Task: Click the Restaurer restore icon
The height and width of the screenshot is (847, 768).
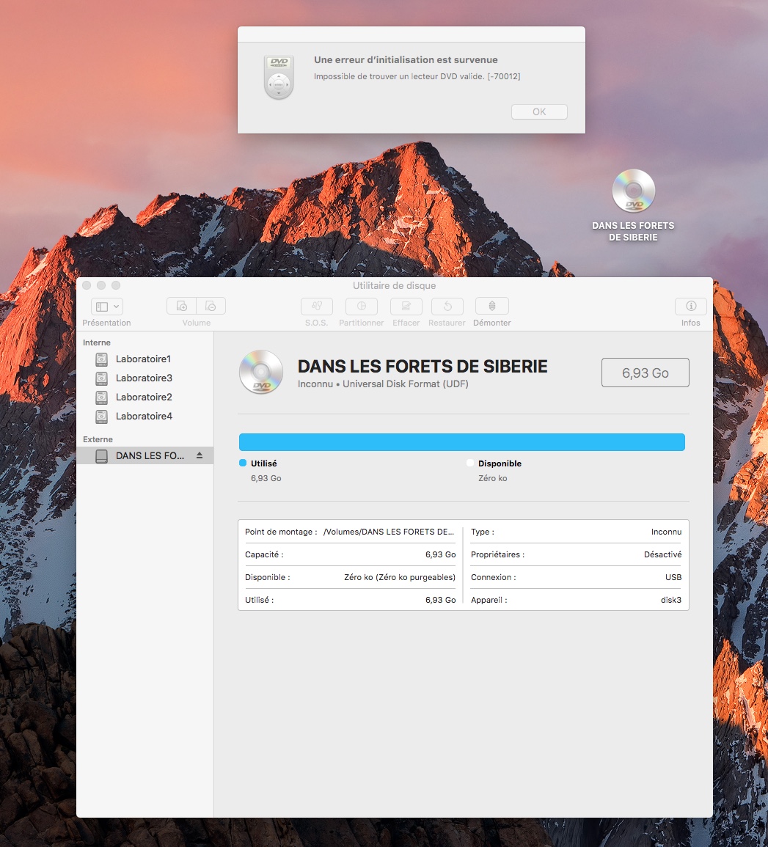Action: [x=447, y=306]
